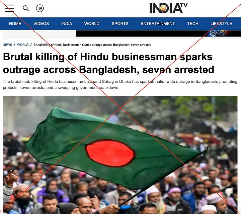This screenshot has height=214, width=241.
Task: Click the WORLD breadcrumb link
Action: [x=23, y=45]
